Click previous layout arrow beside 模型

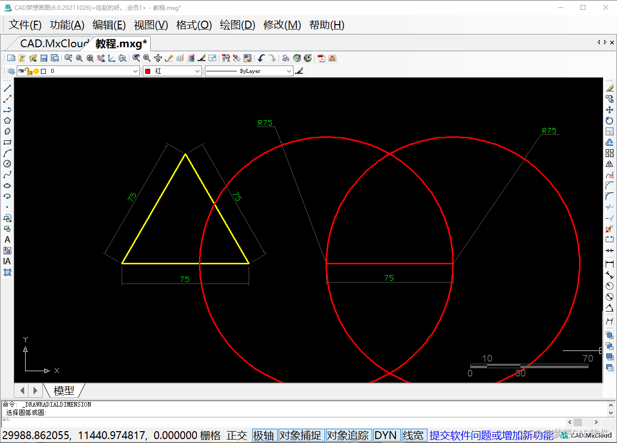(22, 391)
